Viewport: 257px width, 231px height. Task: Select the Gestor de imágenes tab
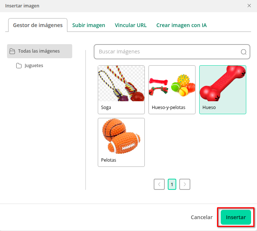(x=38, y=25)
